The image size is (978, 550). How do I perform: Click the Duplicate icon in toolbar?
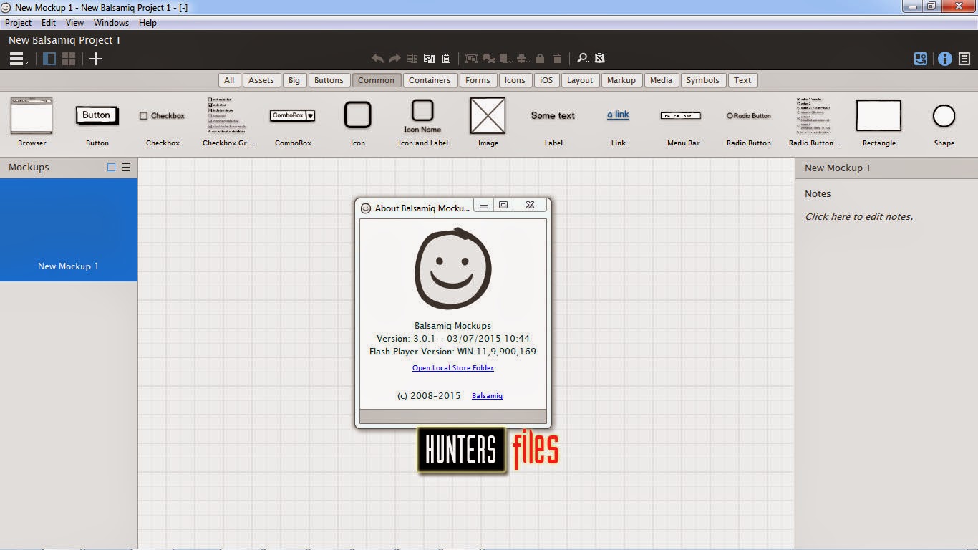point(412,59)
